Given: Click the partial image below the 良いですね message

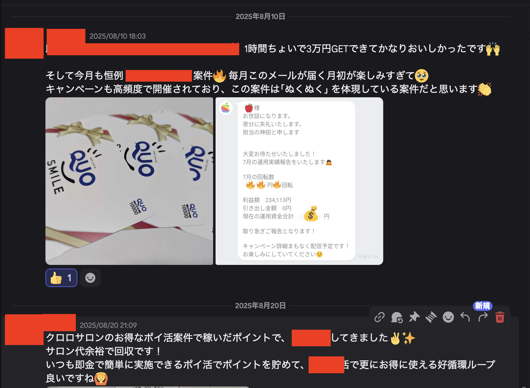Looking at the screenshot, I should click(147, 387).
